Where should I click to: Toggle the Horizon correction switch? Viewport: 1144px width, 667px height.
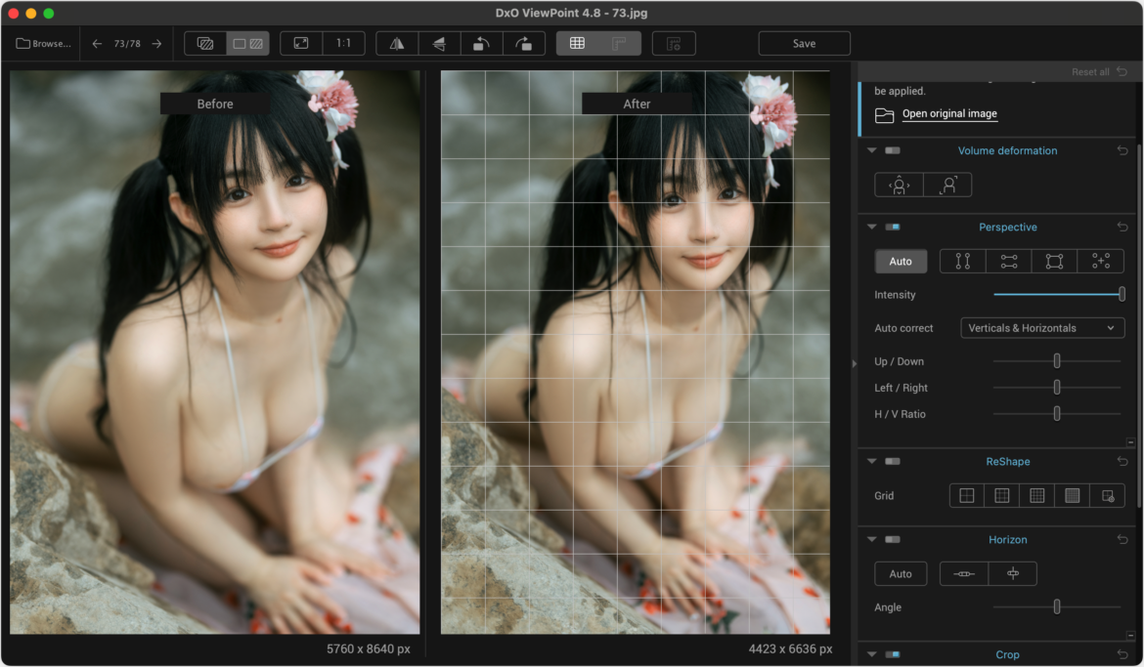point(893,539)
